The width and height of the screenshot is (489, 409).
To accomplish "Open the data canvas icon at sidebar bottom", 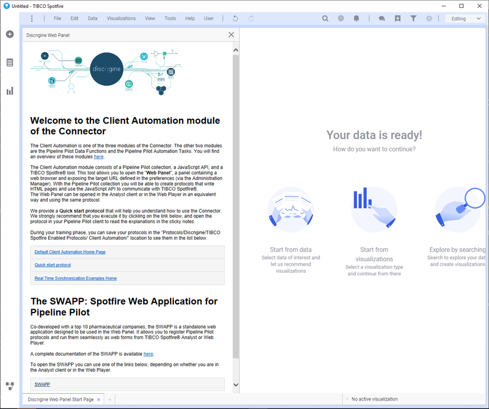I will point(10,386).
